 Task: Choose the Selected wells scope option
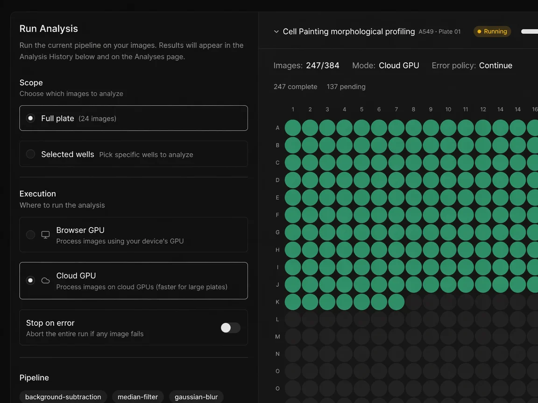[x=31, y=154]
